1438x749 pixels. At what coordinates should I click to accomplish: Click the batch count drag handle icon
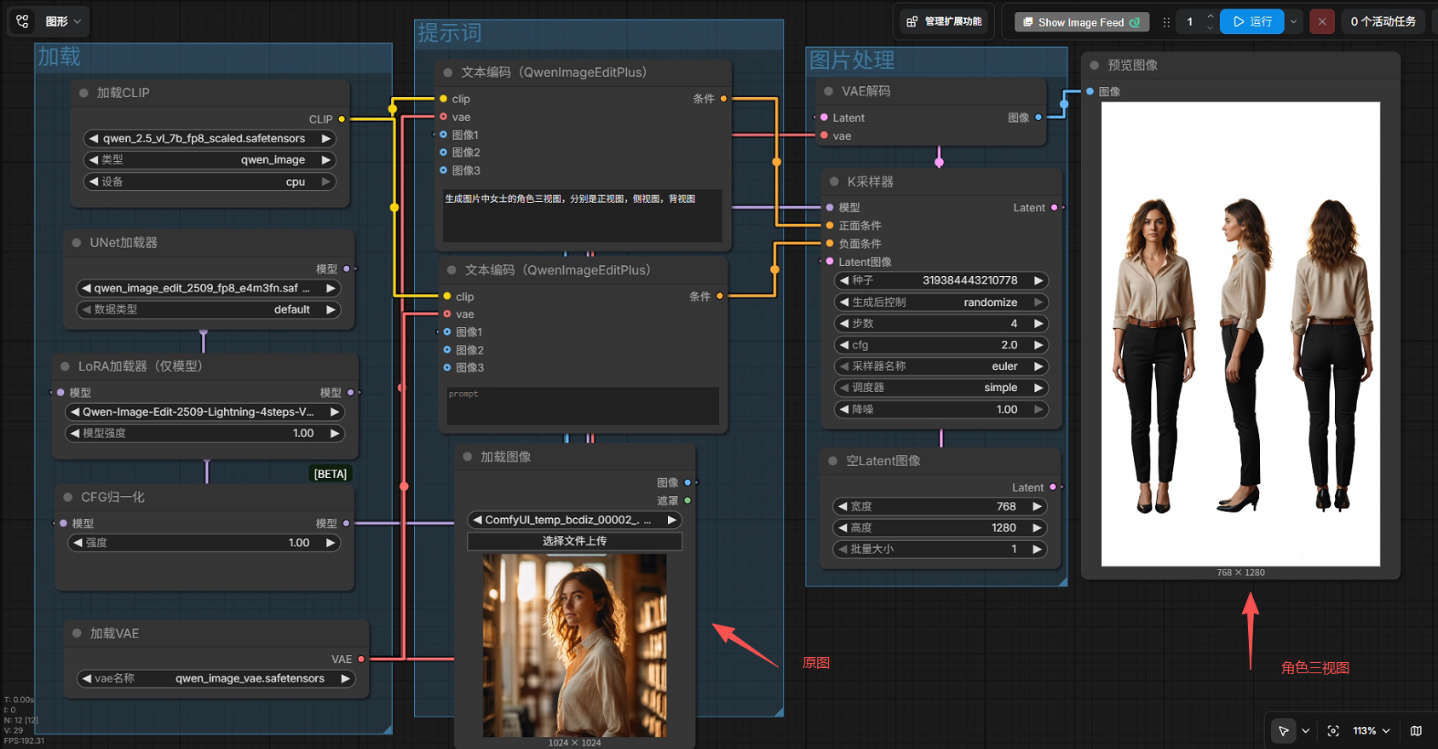(1166, 22)
